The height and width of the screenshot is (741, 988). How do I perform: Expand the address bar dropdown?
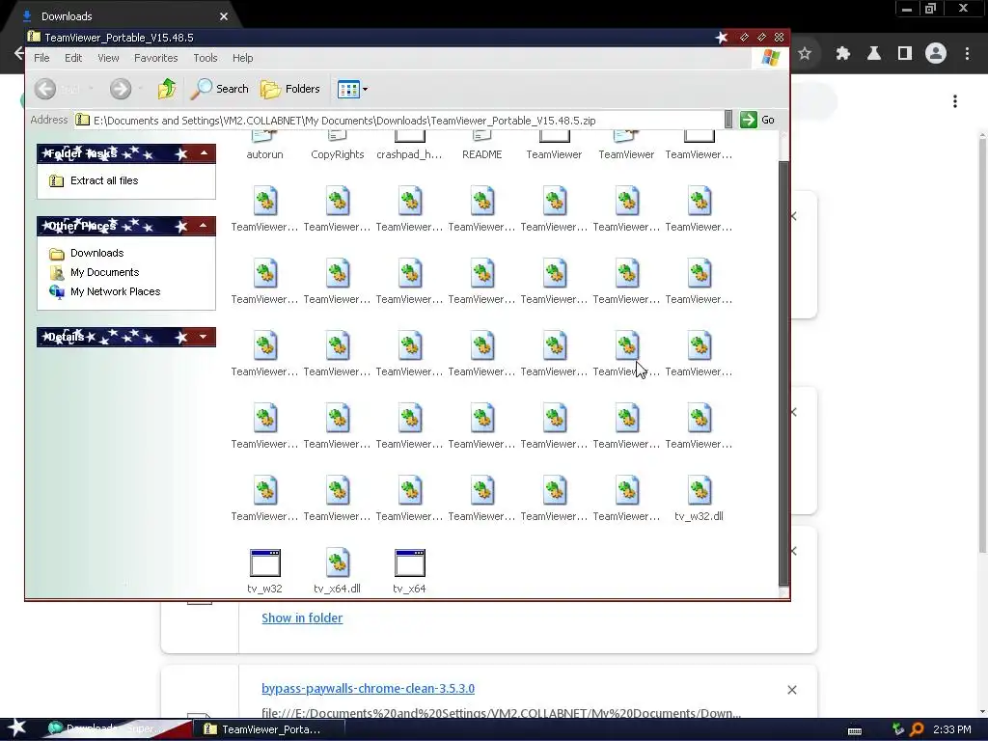(x=728, y=120)
